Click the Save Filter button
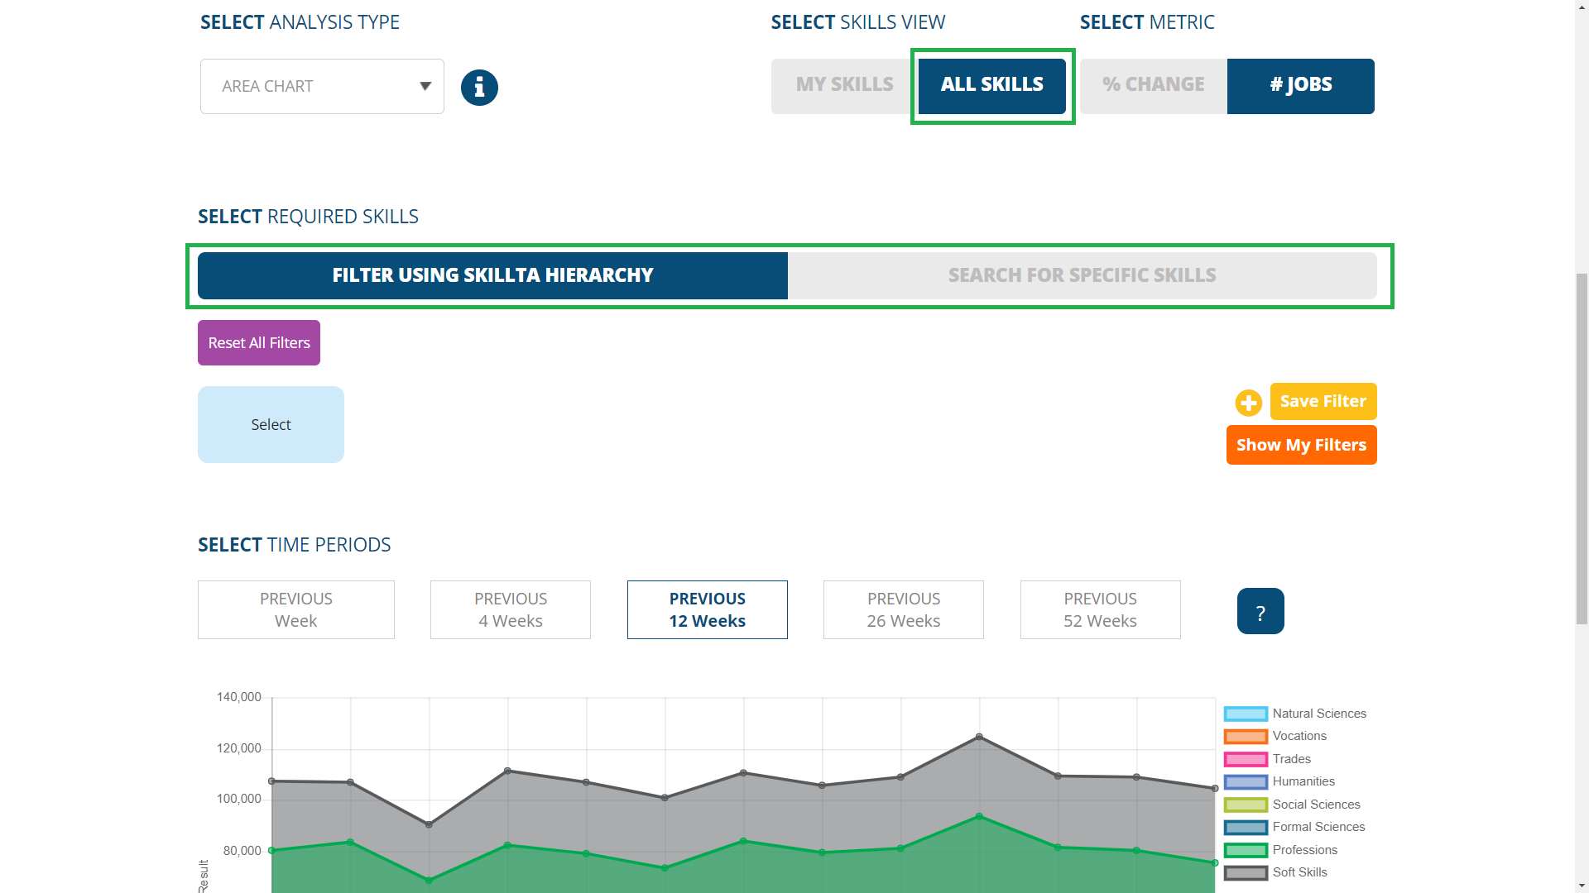 point(1323,401)
